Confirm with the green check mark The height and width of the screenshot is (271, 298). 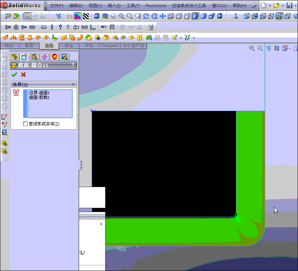click(x=14, y=74)
